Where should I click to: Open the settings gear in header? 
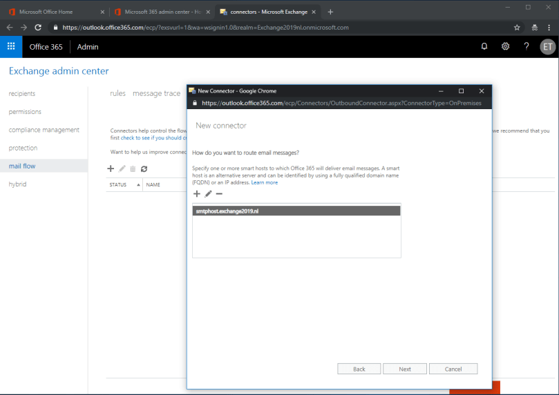pyautogui.click(x=505, y=46)
